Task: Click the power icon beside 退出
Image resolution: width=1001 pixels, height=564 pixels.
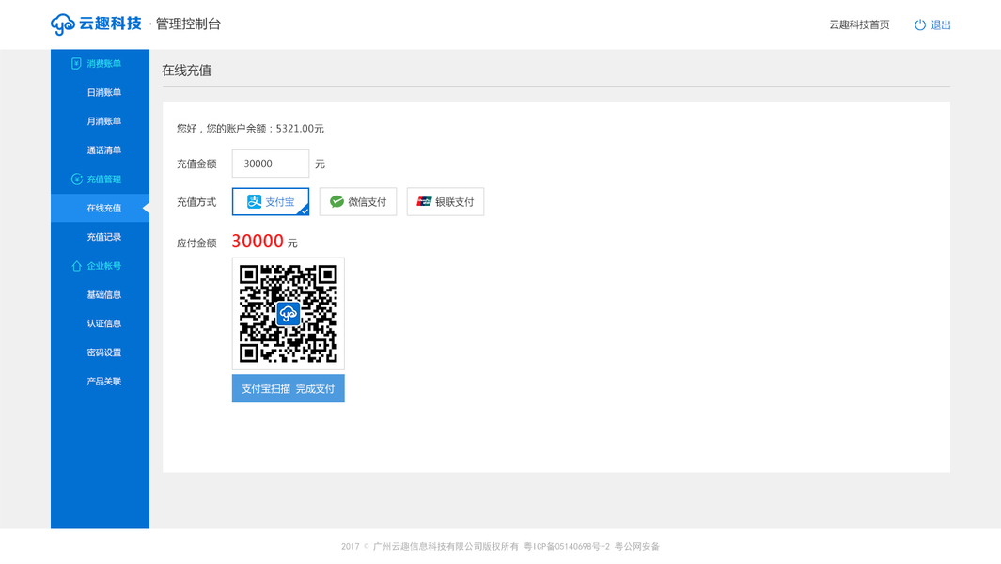Action: pyautogui.click(x=920, y=25)
